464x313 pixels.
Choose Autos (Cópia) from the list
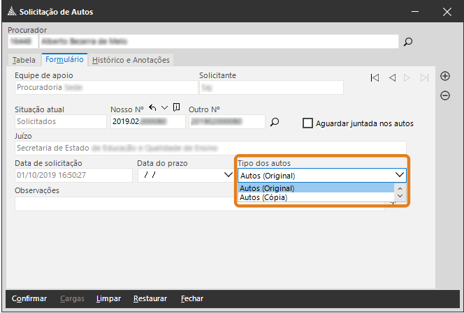(316, 197)
